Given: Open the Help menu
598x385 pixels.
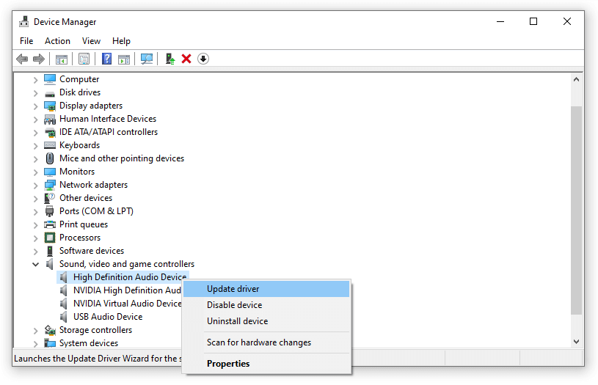Looking at the screenshot, I should pyautogui.click(x=121, y=41).
